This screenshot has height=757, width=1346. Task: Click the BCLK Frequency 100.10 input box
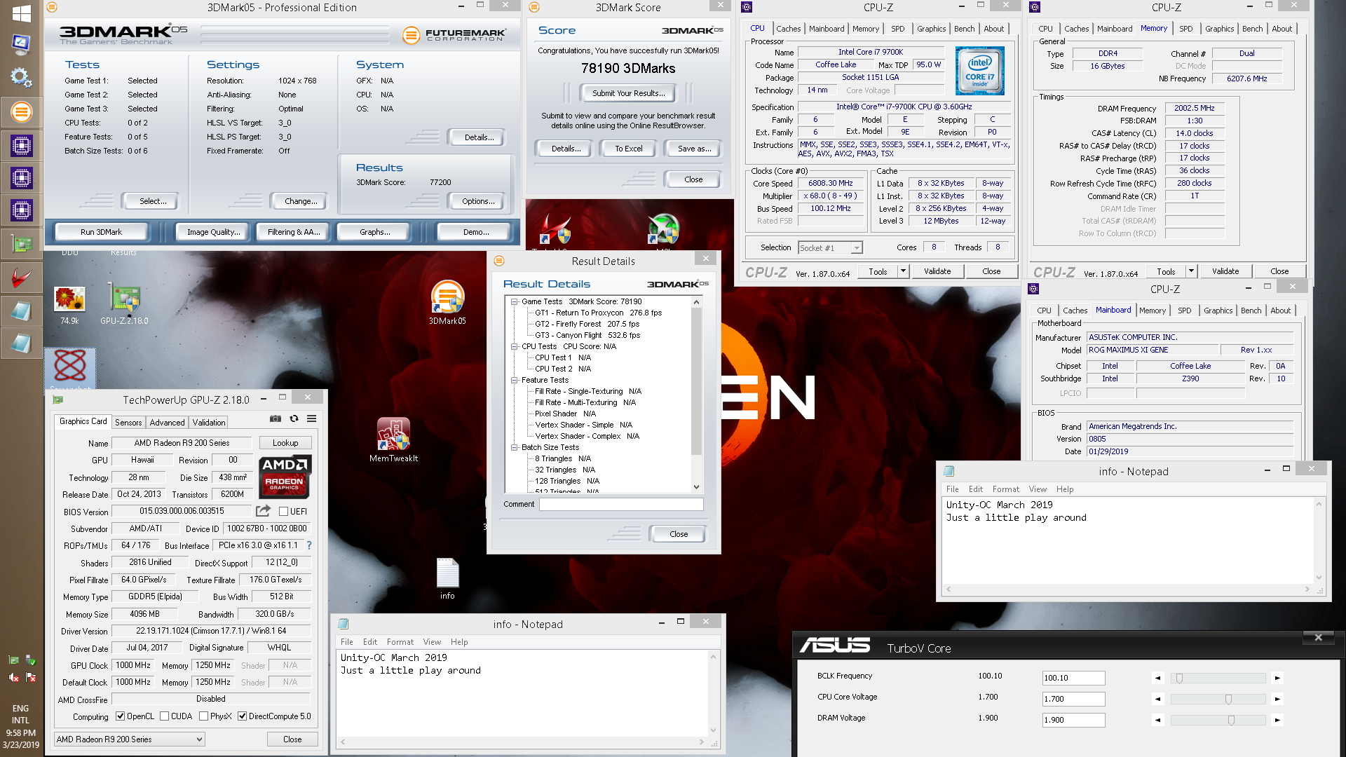click(x=1073, y=678)
